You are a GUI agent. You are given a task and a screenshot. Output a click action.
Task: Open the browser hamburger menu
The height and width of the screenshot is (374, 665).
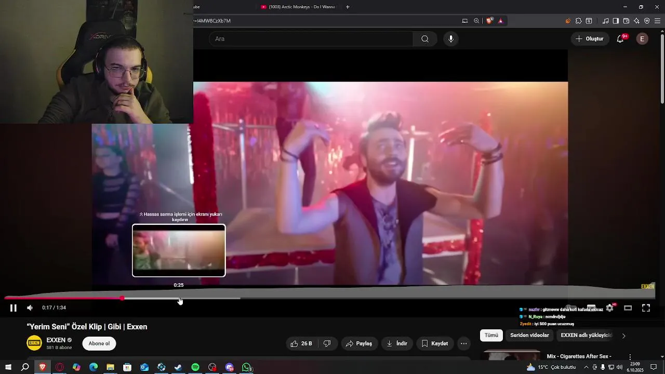657,21
